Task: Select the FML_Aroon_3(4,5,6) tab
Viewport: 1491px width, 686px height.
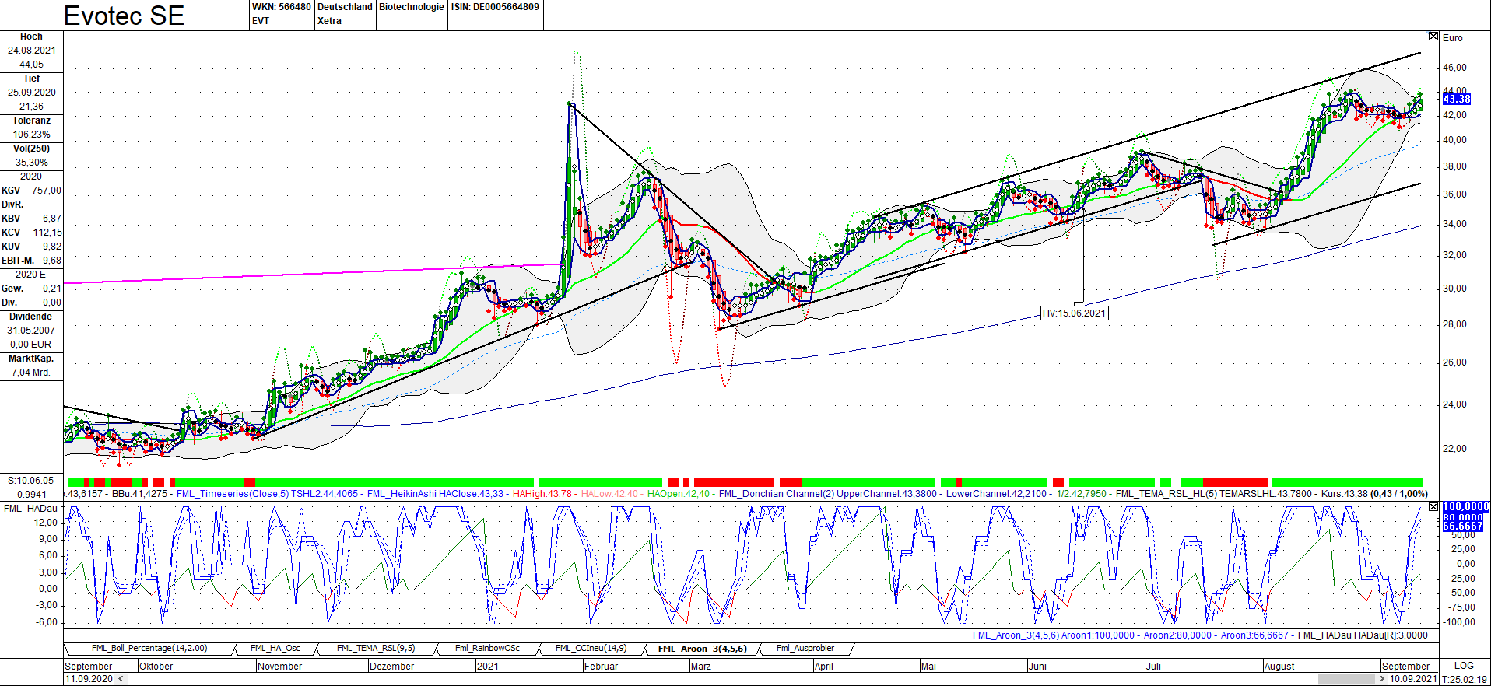Action: click(702, 649)
